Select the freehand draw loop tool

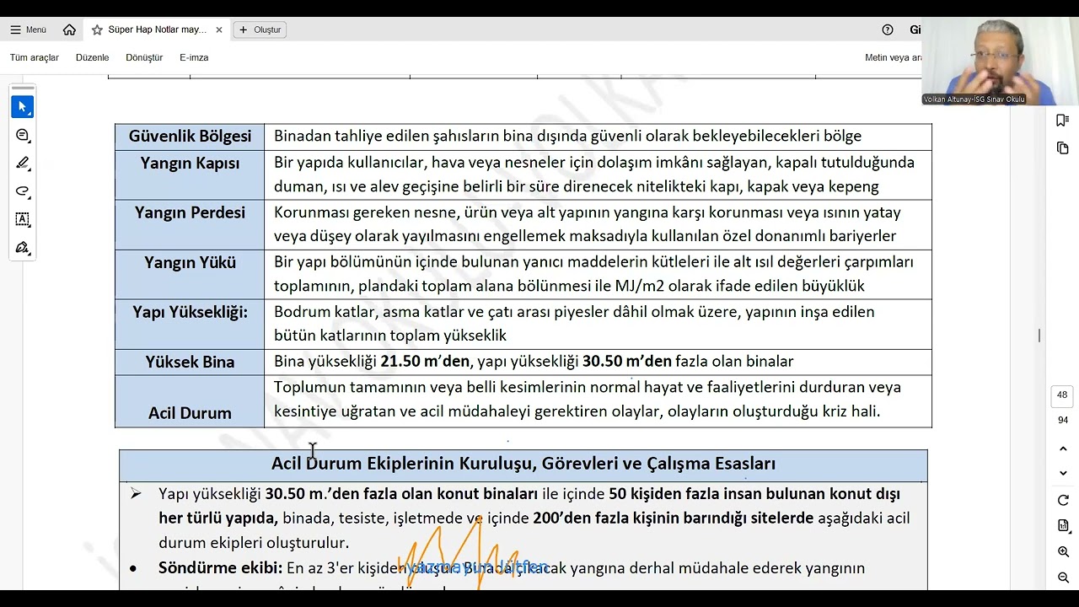(23, 191)
